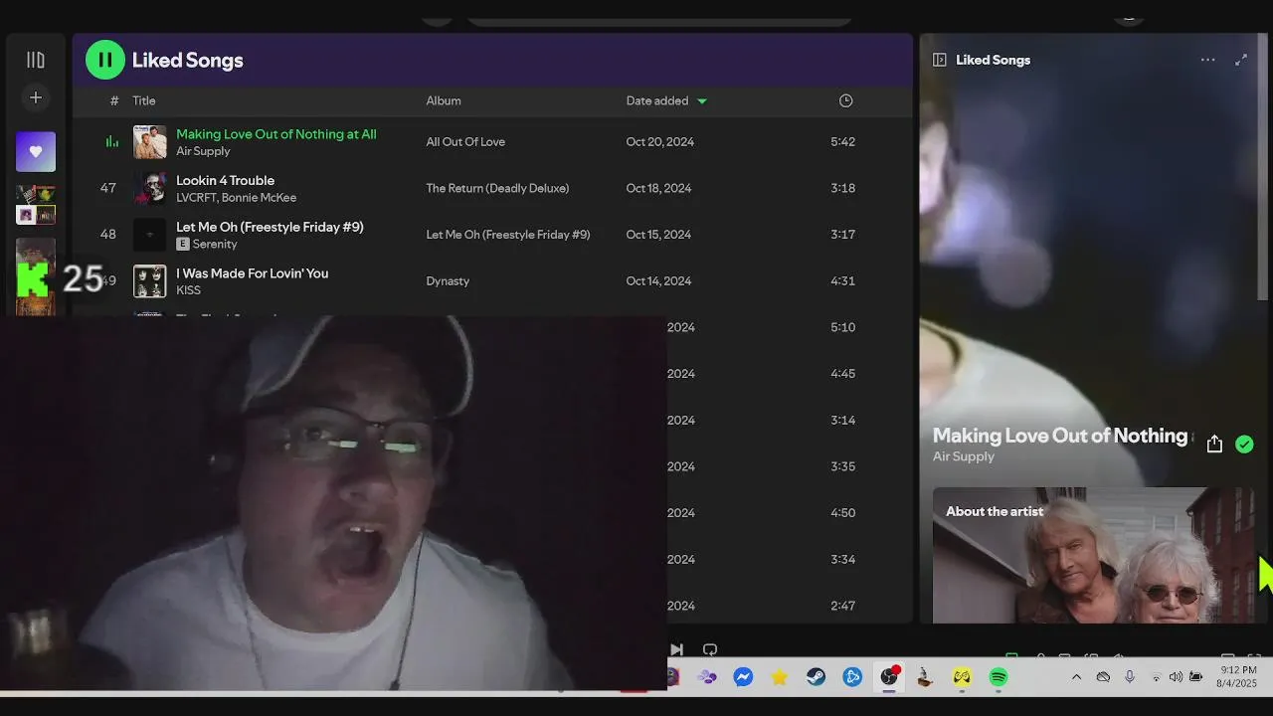The height and width of the screenshot is (716, 1273).
Task: Open Messenger from the taskbar
Action: pos(743,677)
